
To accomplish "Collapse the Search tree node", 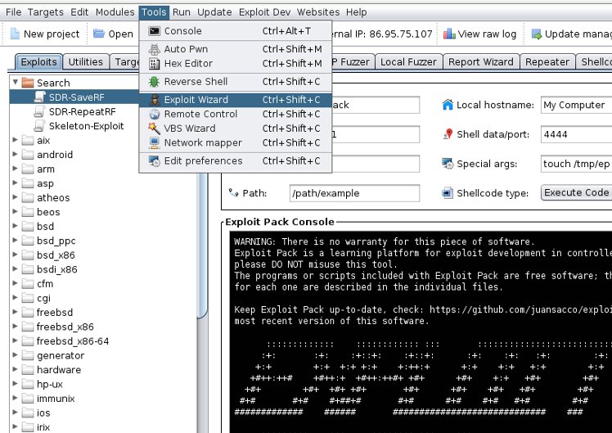I will [x=16, y=83].
